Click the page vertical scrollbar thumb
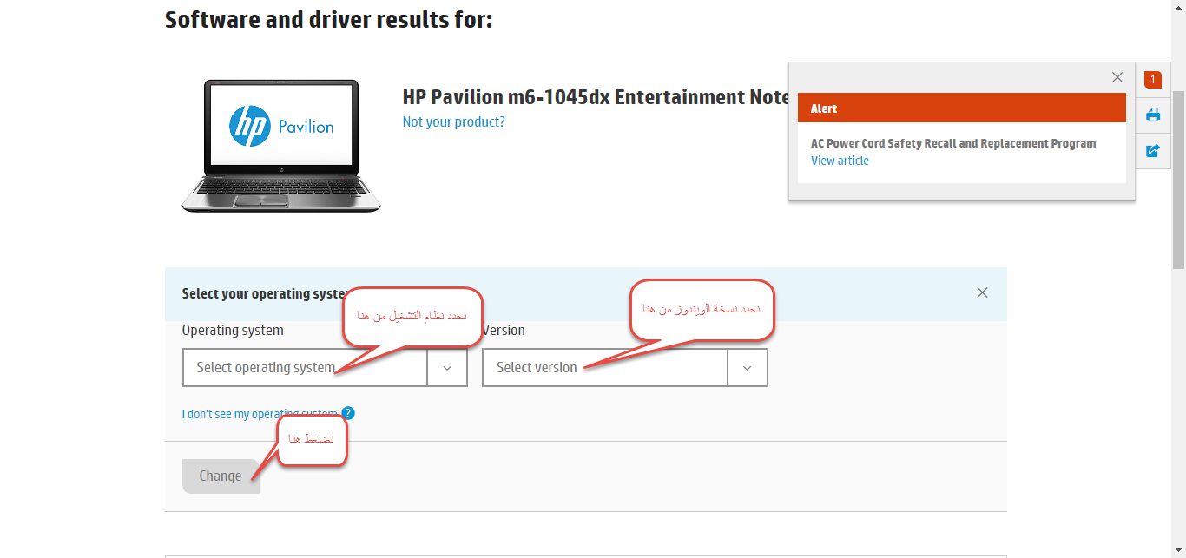Screen dimensions: 1186x558 pos(1178,178)
